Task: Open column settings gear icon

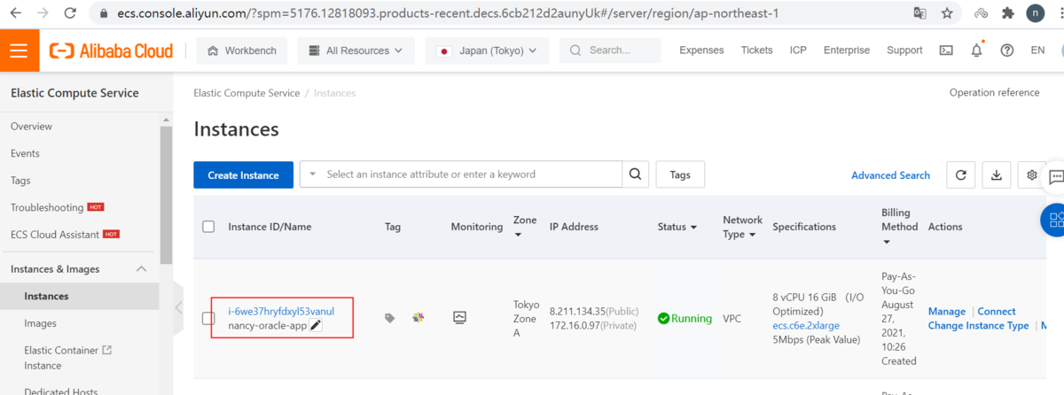Action: pos(1031,175)
